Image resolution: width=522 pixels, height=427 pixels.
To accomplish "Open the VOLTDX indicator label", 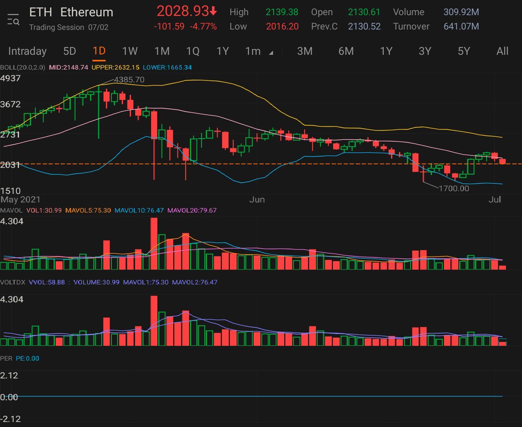I will [x=12, y=282].
